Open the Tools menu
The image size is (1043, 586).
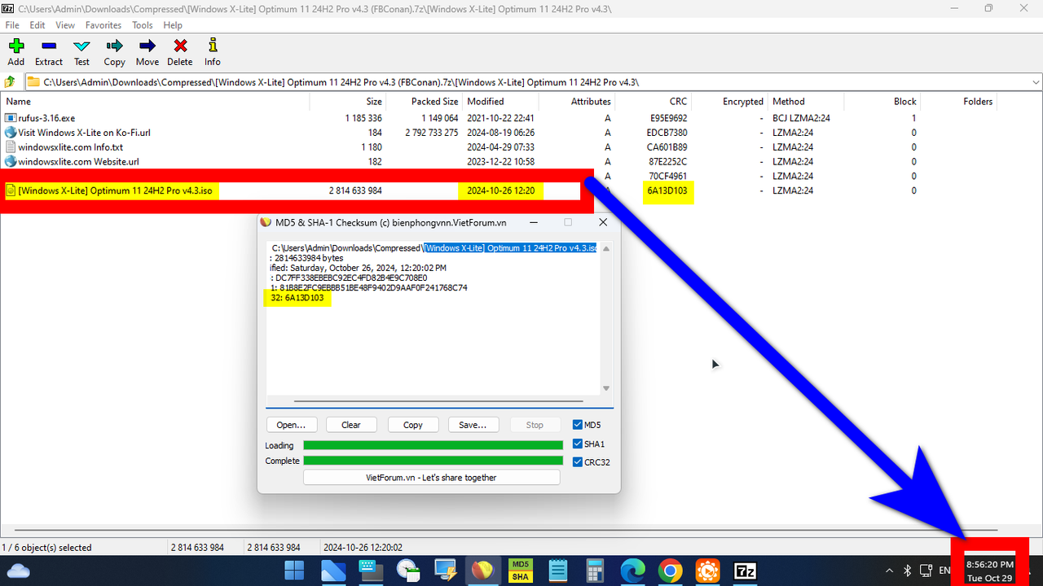click(x=142, y=24)
